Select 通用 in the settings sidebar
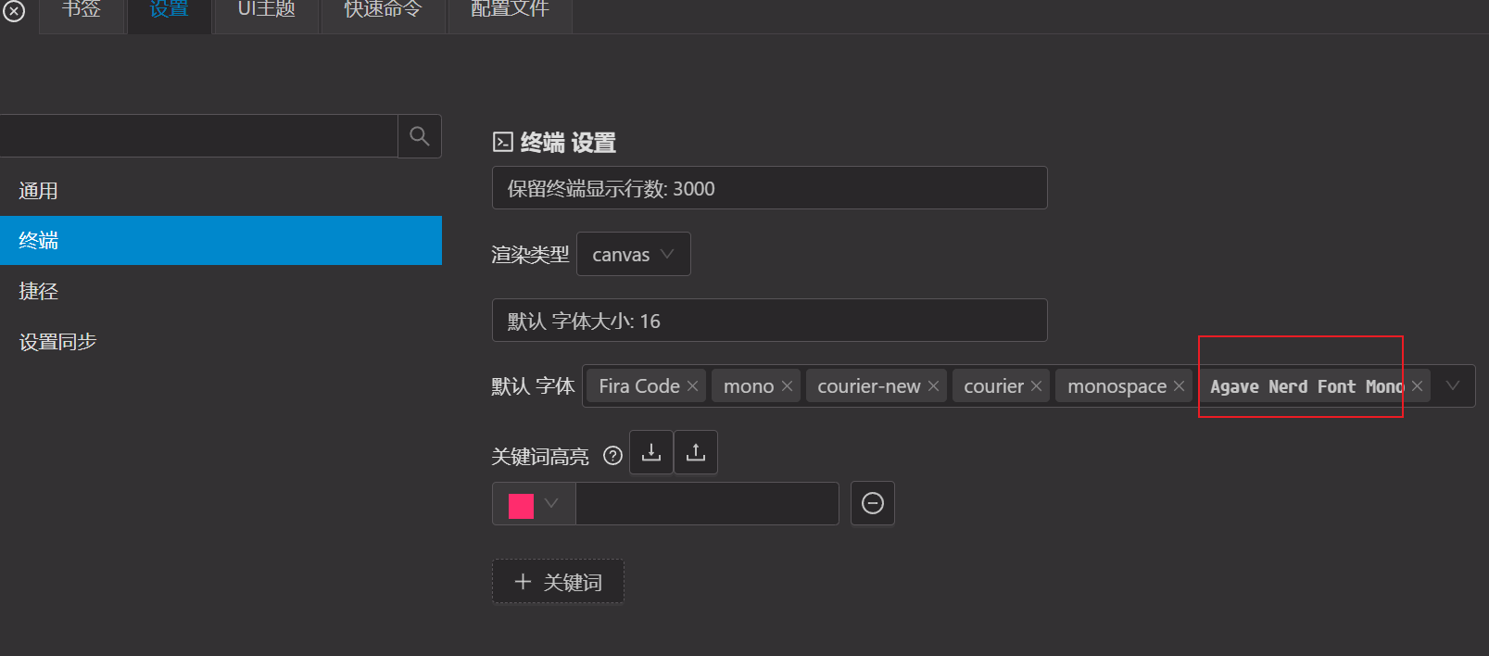This screenshot has width=1489, height=656. [x=39, y=191]
